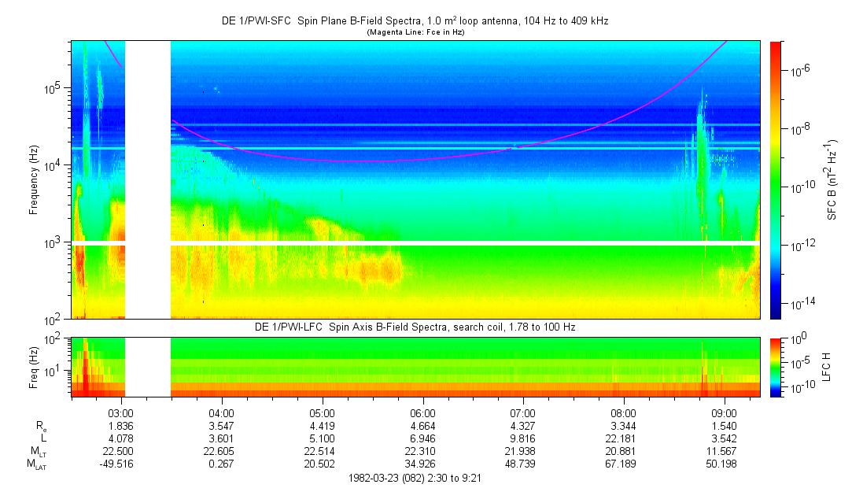Click the 09:00 time axis label

click(x=724, y=412)
